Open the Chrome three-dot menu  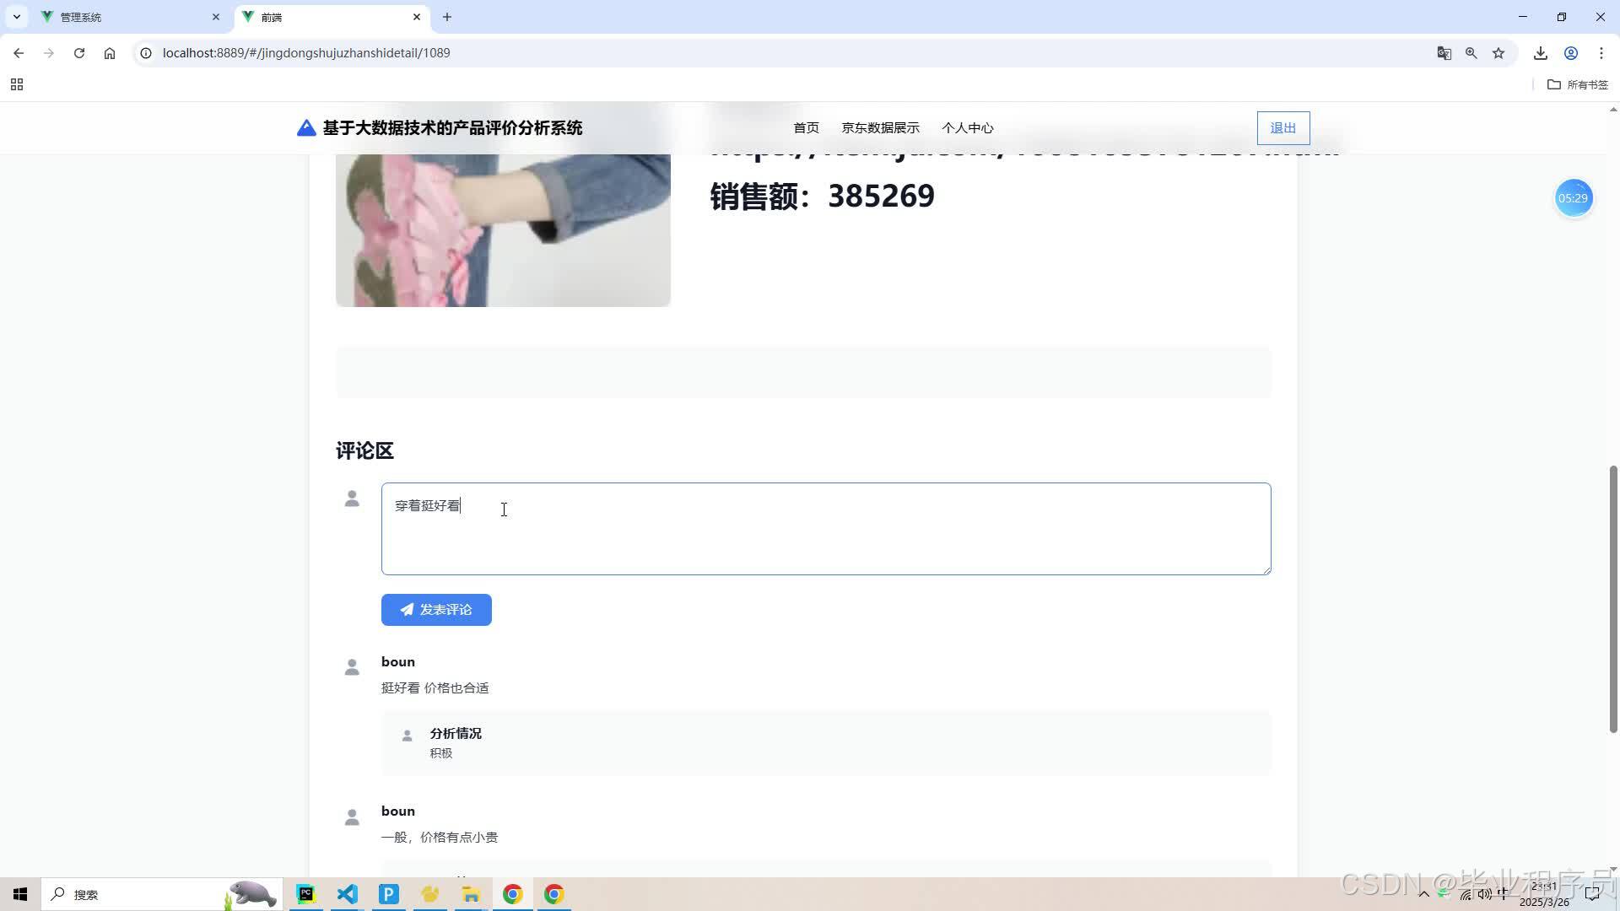pos(1601,53)
